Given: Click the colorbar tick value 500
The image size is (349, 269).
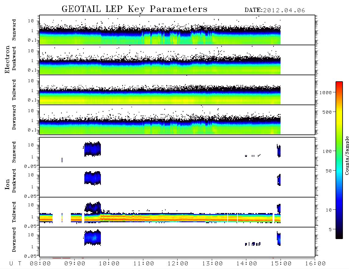Looking at the screenshot, I should coord(327,112).
